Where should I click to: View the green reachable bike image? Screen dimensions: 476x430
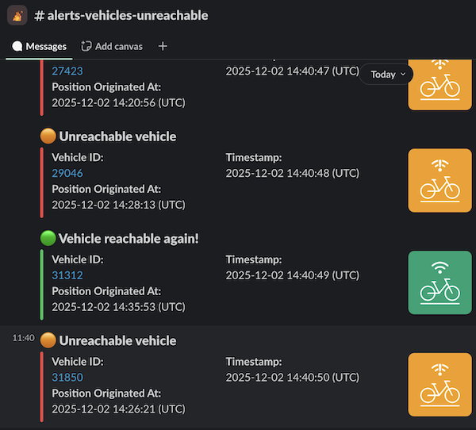point(440,282)
